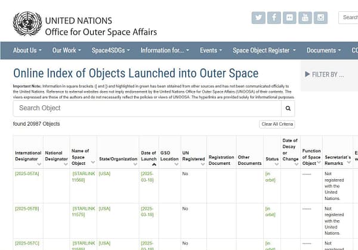Click the Facebook social icon
Screen dimensions: 358x250
point(274,18)
